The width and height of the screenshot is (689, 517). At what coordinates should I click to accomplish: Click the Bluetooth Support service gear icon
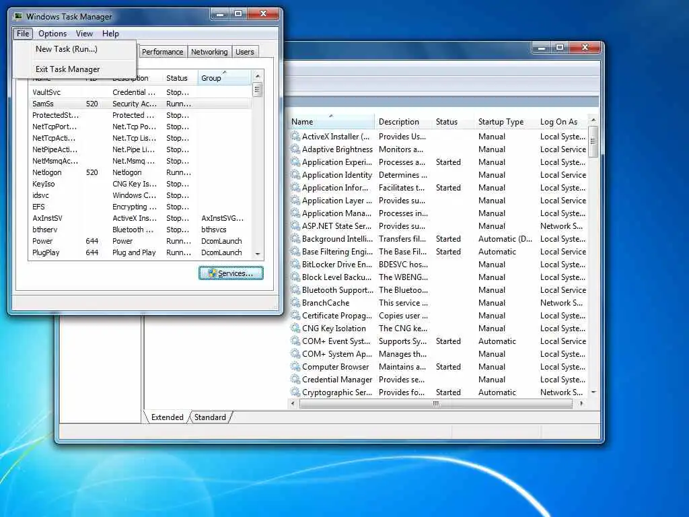click(x=295, y=289)
